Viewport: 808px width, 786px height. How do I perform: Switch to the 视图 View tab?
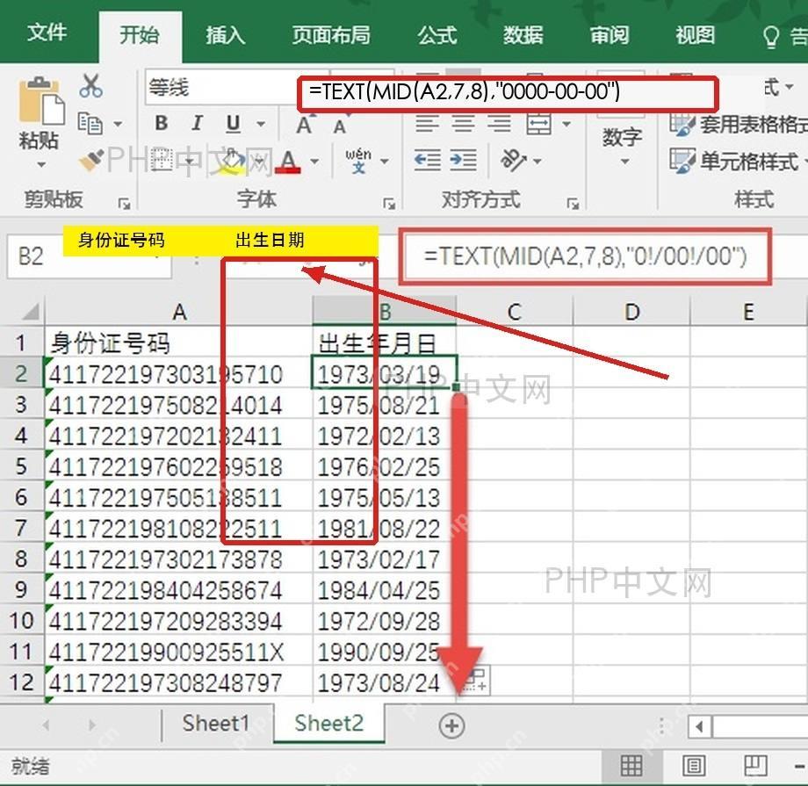(x=696, y=35)
